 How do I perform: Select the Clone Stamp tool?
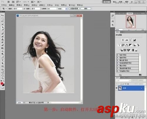tap(2, 39)
